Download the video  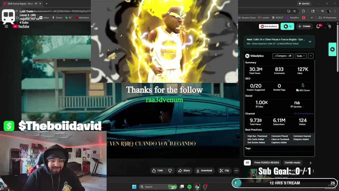point(204,171)
